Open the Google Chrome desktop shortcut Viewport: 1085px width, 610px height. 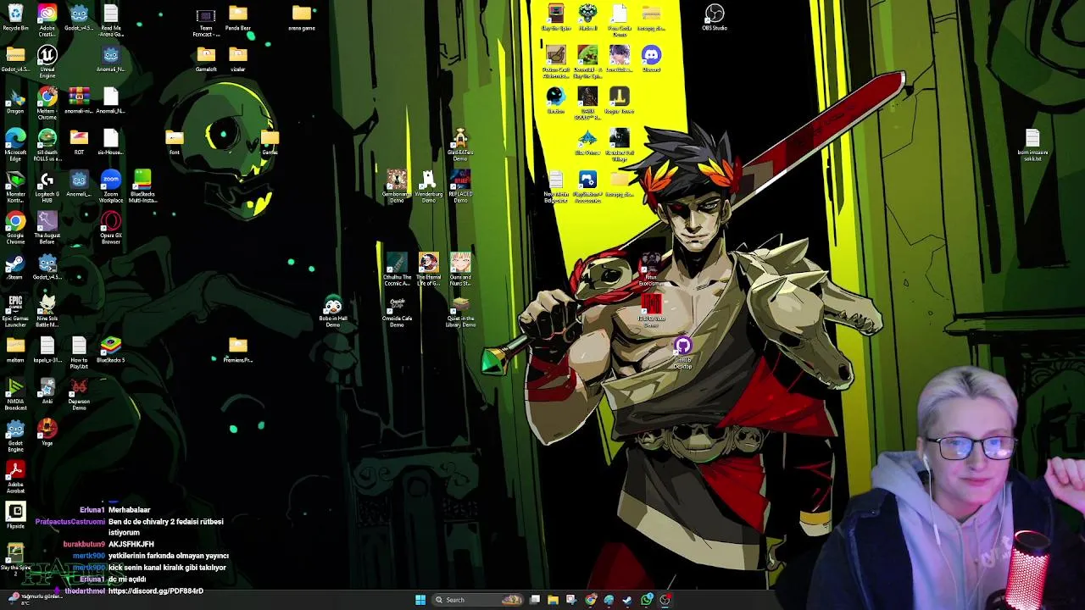click(x=15, y=228)
